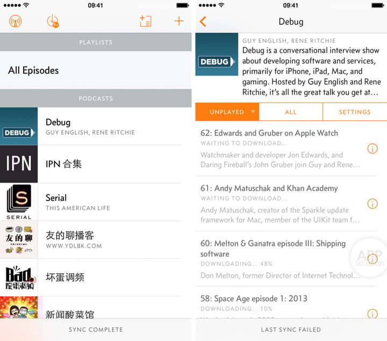
Task: Expand the Unplayed filter dropdown arrow
Action: tap(253, 112)
